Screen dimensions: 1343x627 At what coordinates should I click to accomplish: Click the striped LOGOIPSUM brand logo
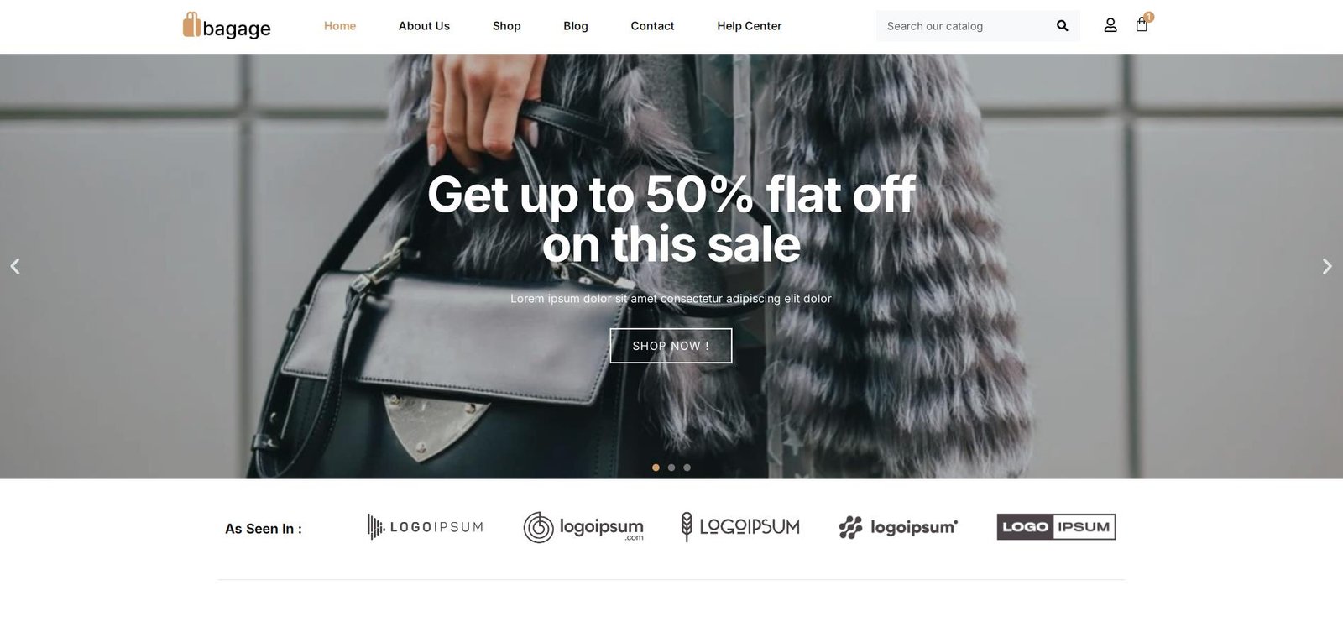[425, 527]
